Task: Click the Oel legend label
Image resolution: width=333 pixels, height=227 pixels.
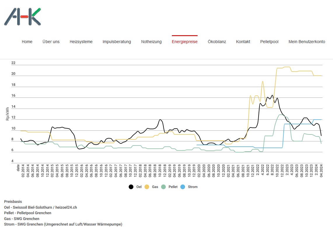Action: click(x=139, y=187)
